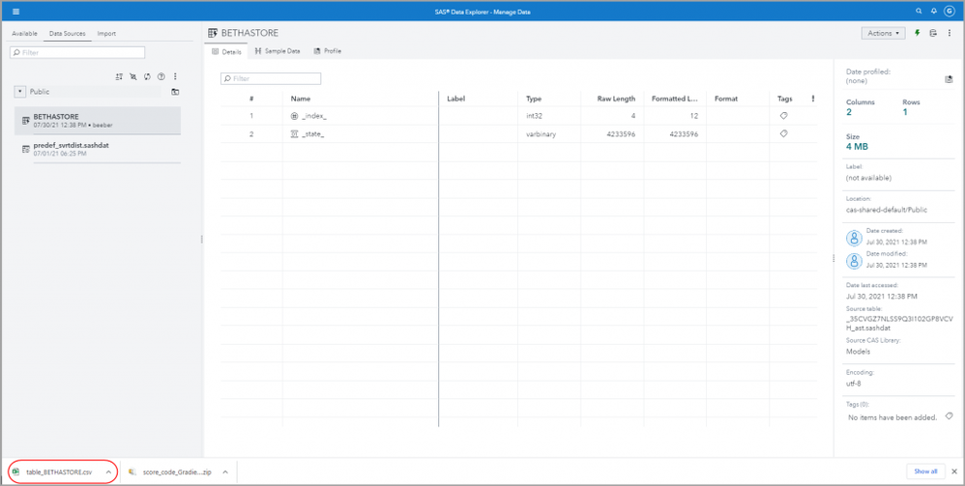Viewport: 965px width, 486px height.
Task: Open the Actions dropdown
Action: pos(883,33)
